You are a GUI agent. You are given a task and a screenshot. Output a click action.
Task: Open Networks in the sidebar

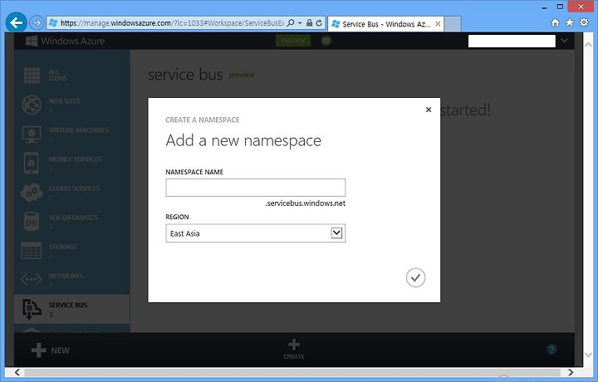tap(71, 279)
